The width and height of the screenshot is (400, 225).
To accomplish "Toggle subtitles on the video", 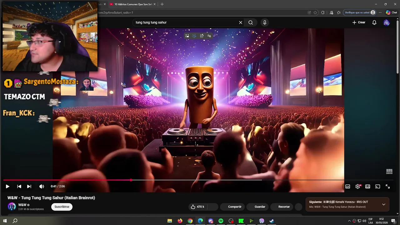I will (347, 187).
